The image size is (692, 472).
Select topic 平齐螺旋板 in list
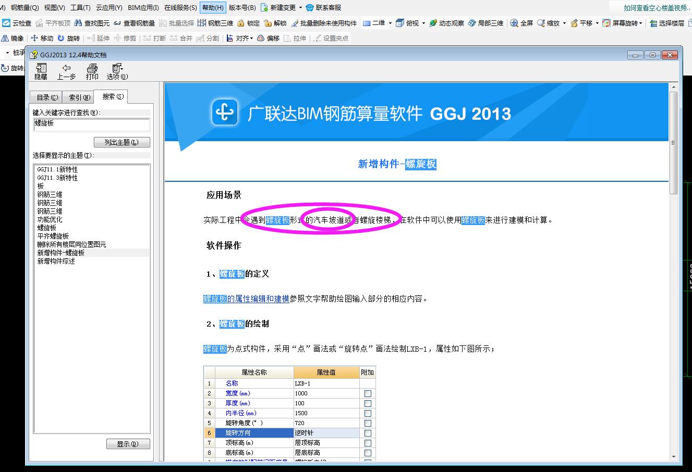click(53, 236)
